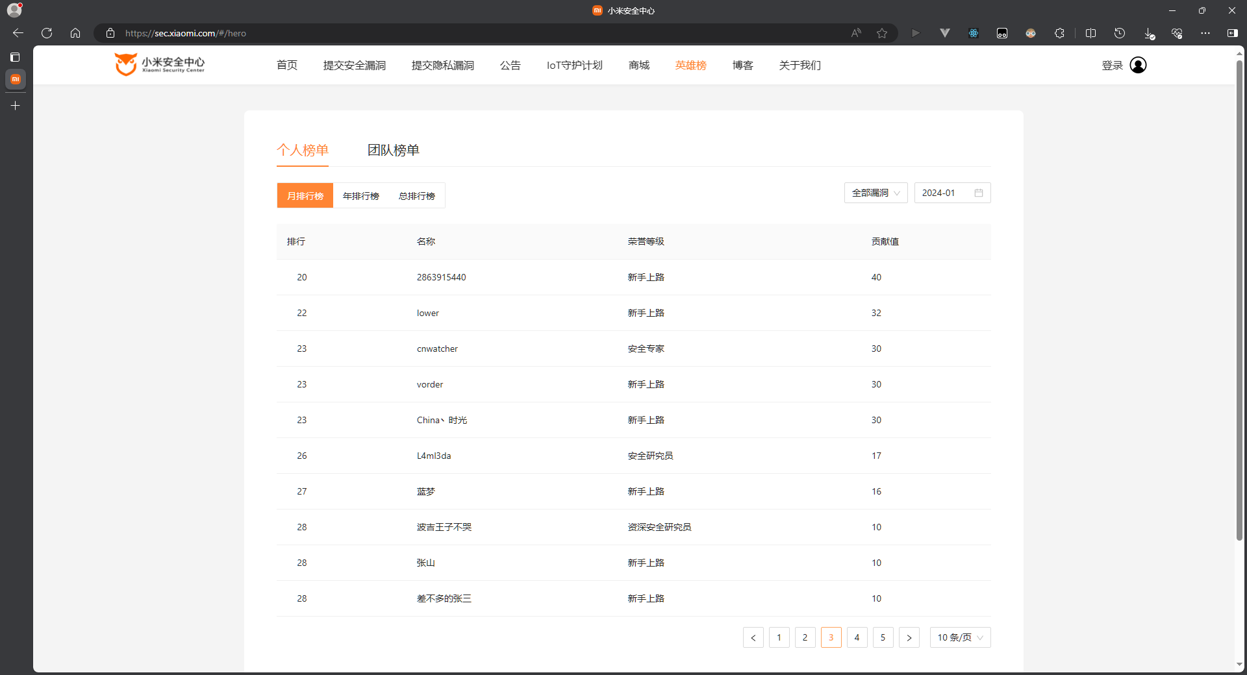Open 英雄榜 navigation item
The height and width of the screenshot is (675, 1247).
tap(691, 65)
